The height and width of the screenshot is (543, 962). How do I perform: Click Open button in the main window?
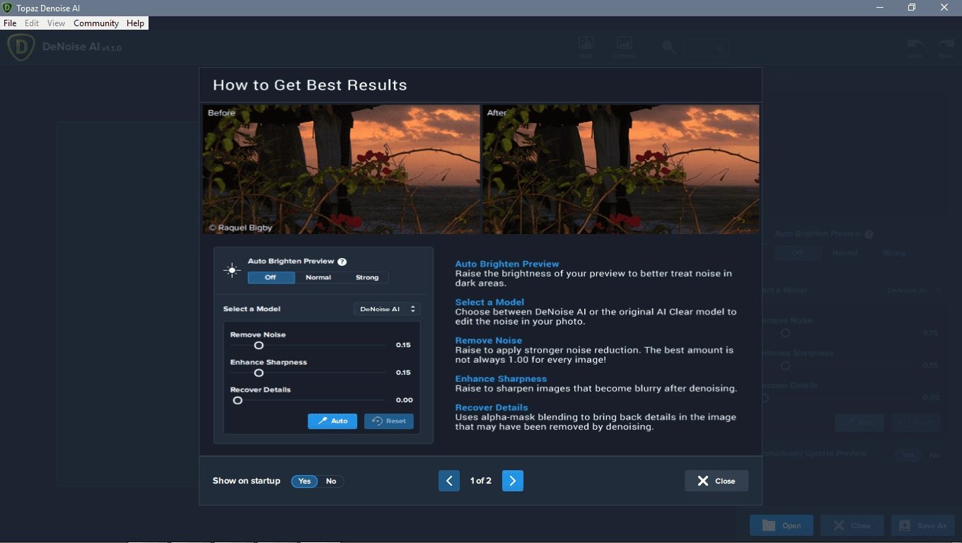point(782,525)
